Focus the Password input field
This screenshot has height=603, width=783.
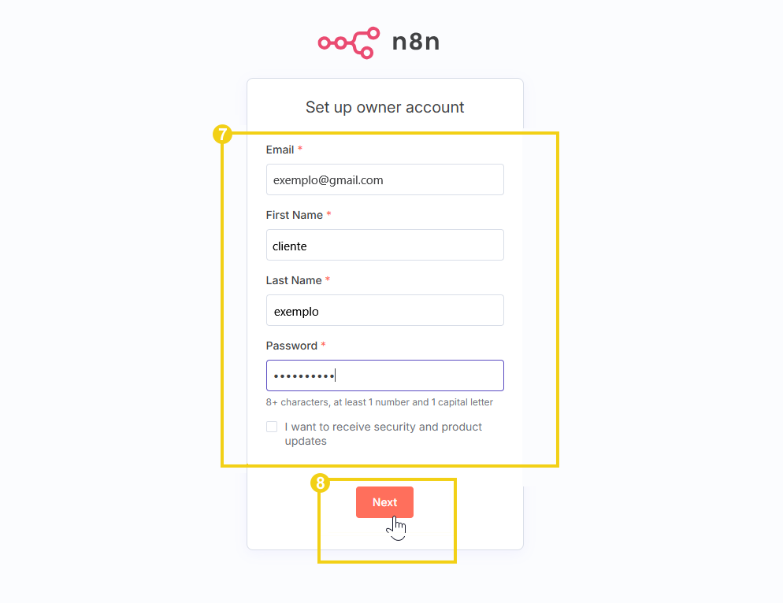pyautogui.click(x=384, y=375)
